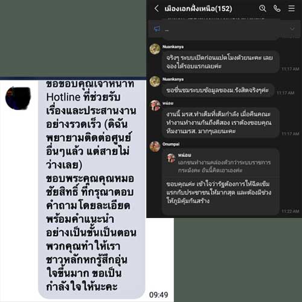The image size is (302, 302).
Task: Select message praising ม.รังสิต data system
Action: (217, 90)
